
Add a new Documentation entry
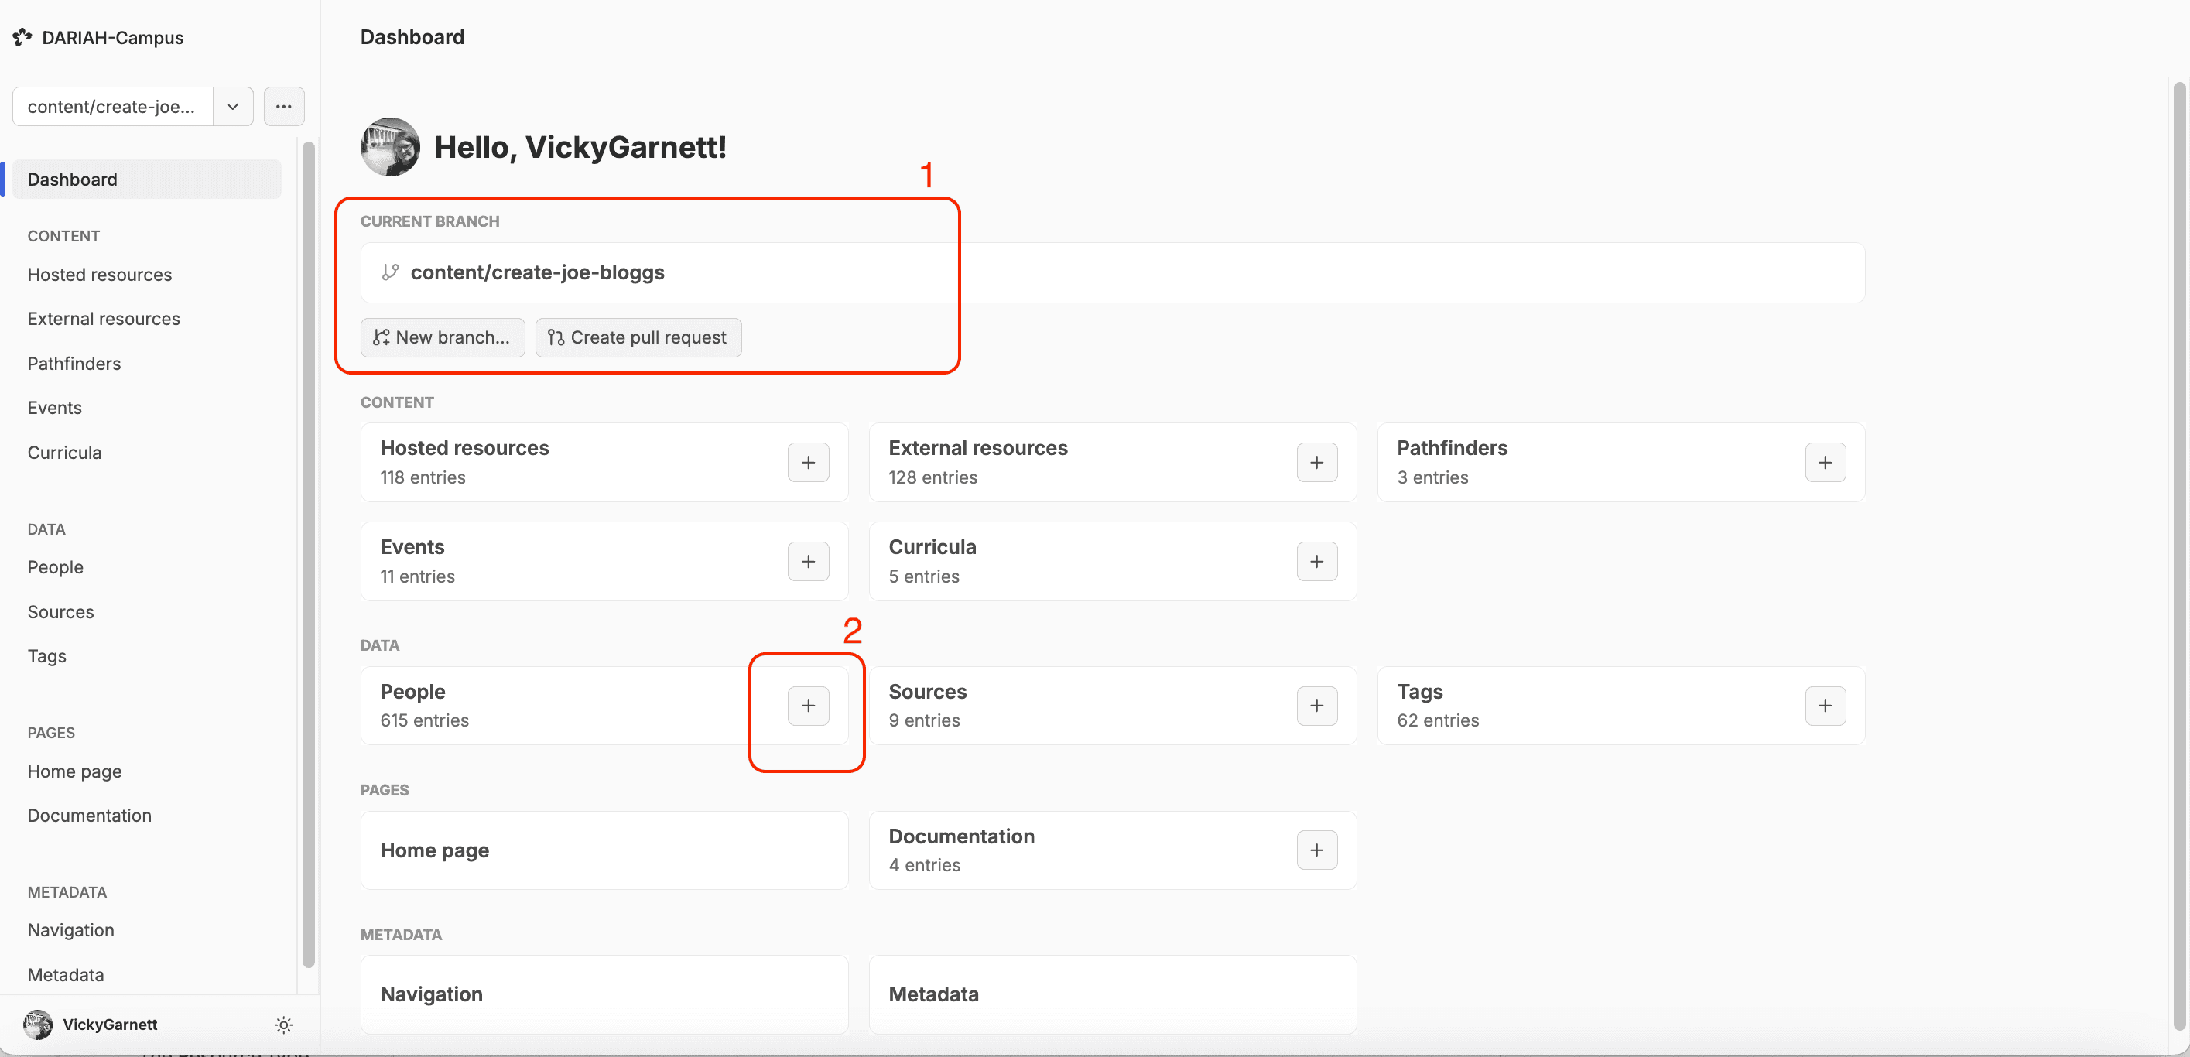1316,850
